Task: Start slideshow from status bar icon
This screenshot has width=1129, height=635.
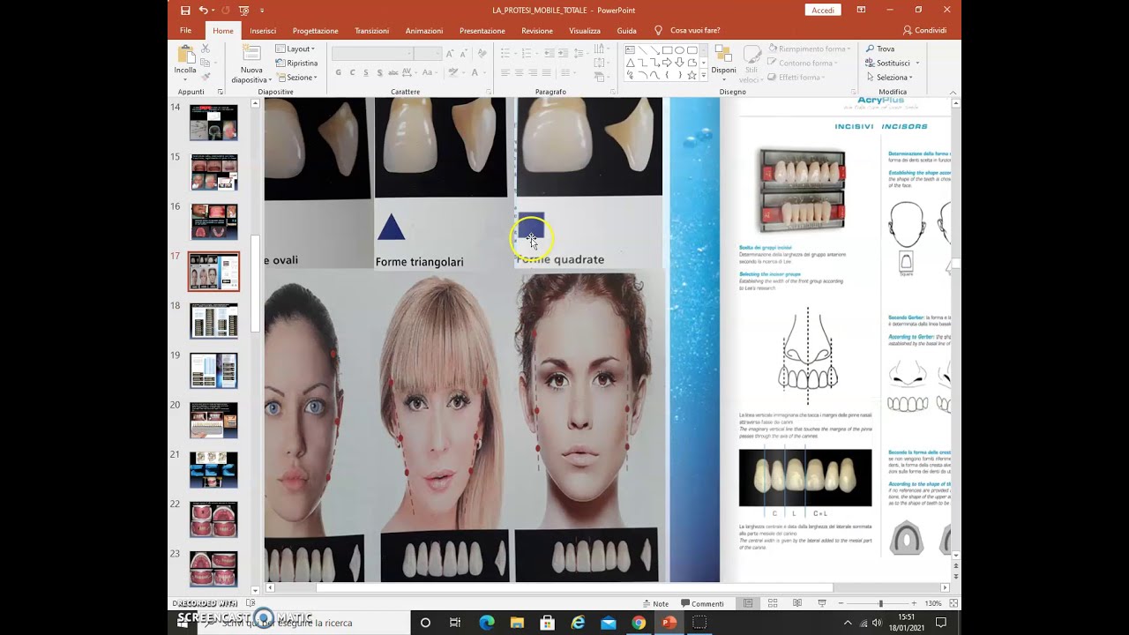Action: click(x=822, y=603)
